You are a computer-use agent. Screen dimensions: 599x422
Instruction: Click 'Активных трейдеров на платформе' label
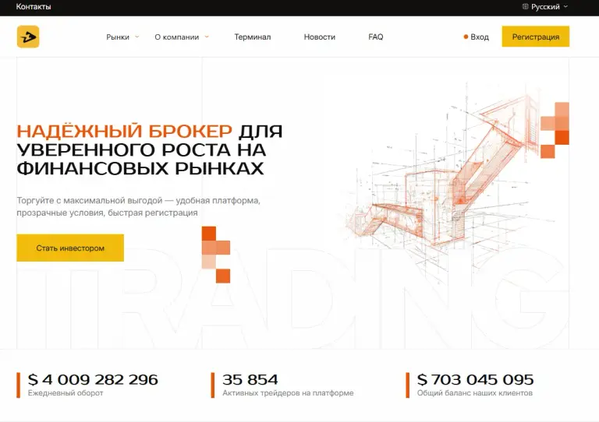pos(288,393)
